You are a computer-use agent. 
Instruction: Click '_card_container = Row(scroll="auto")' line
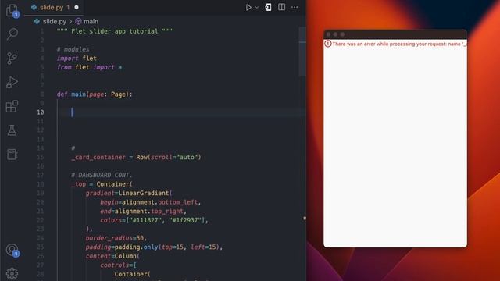click(137, 158)
